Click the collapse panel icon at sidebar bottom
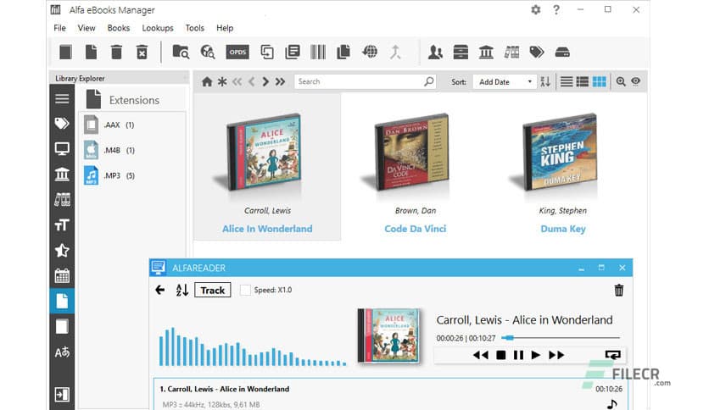709x410 pixels. click(62, 394)
